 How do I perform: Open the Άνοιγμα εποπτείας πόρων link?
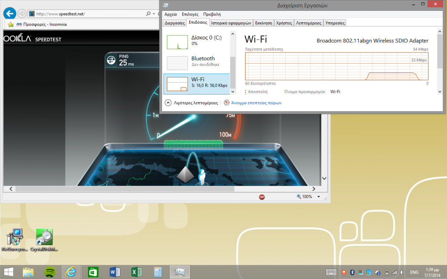(256, 103)
